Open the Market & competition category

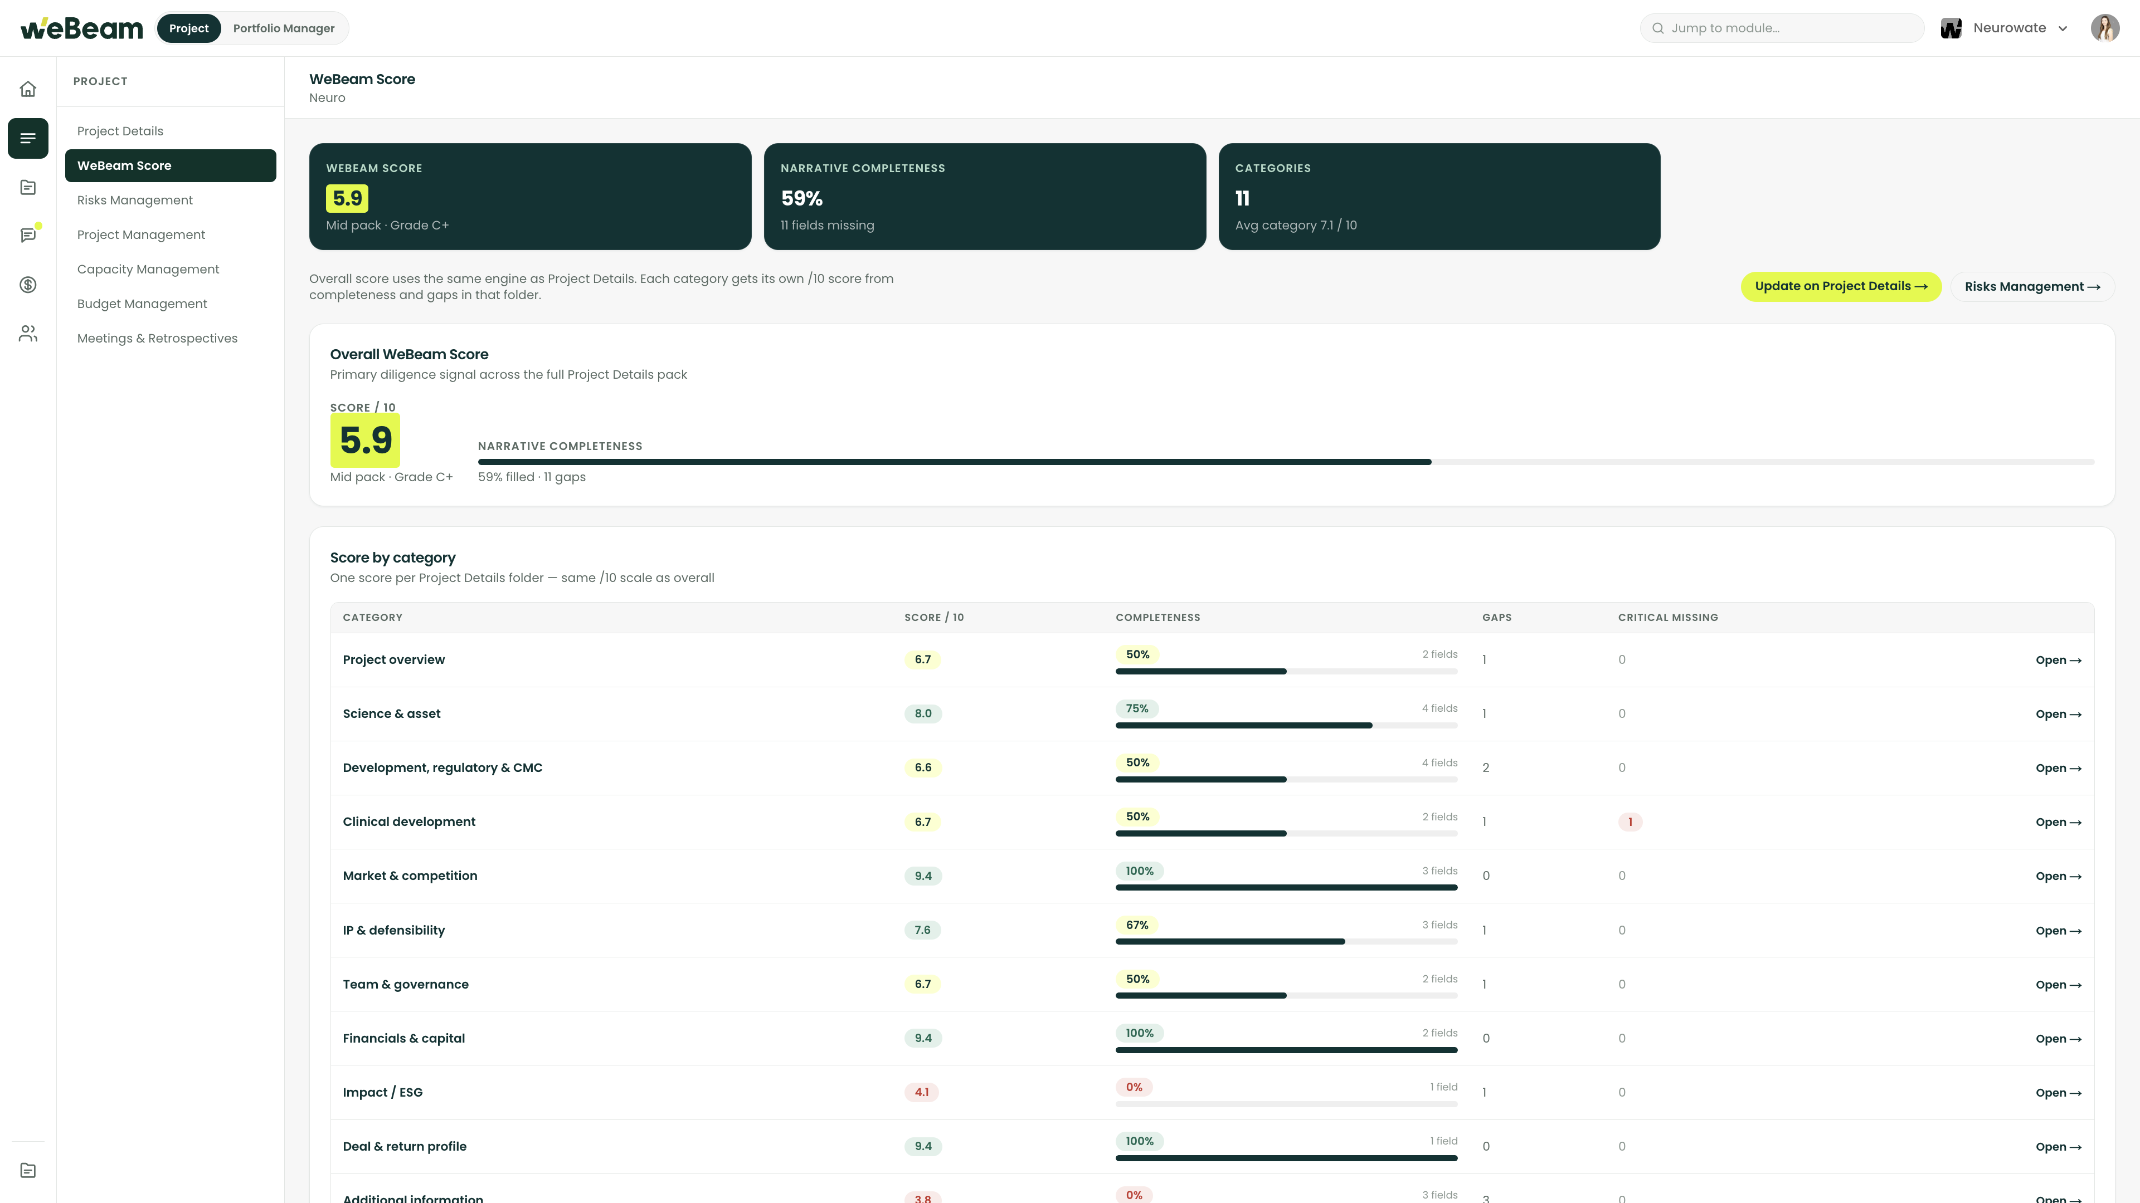coord(2059,876)
